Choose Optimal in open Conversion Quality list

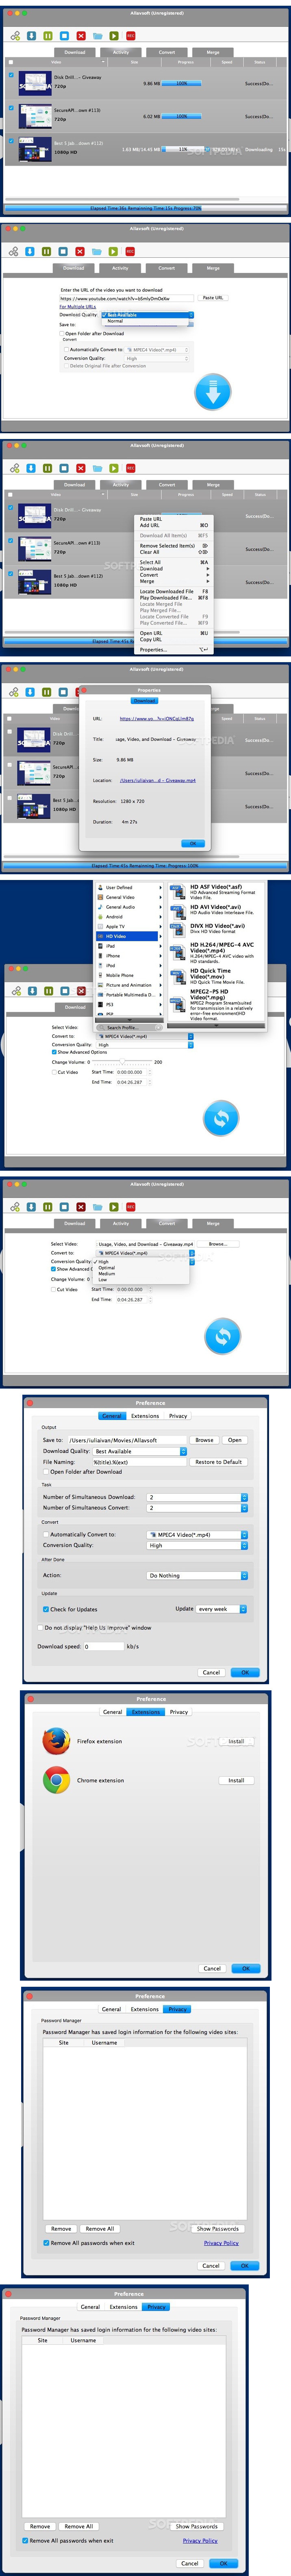(x=106, y=1268)
